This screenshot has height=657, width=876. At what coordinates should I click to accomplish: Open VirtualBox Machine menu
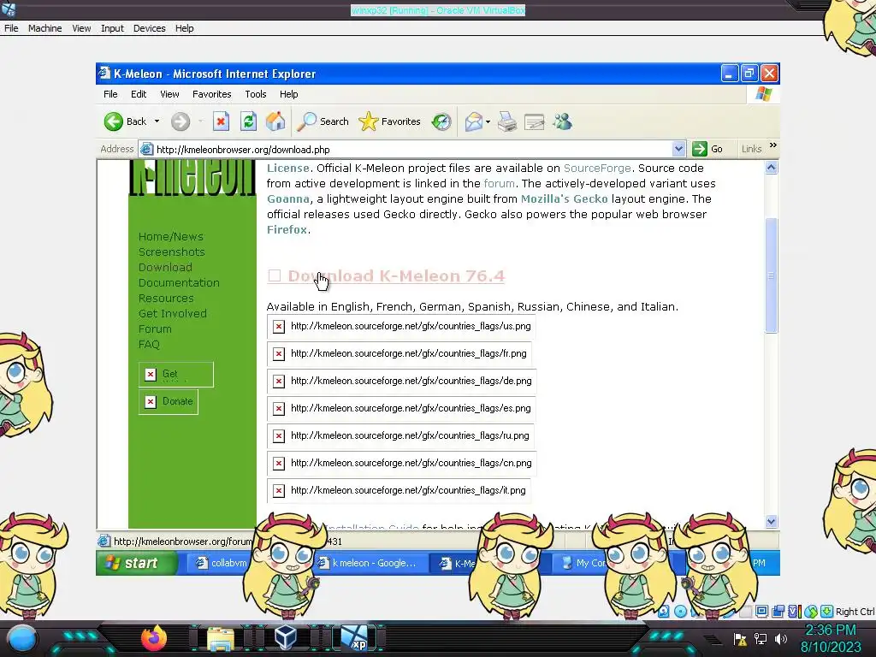coord(44,28)
